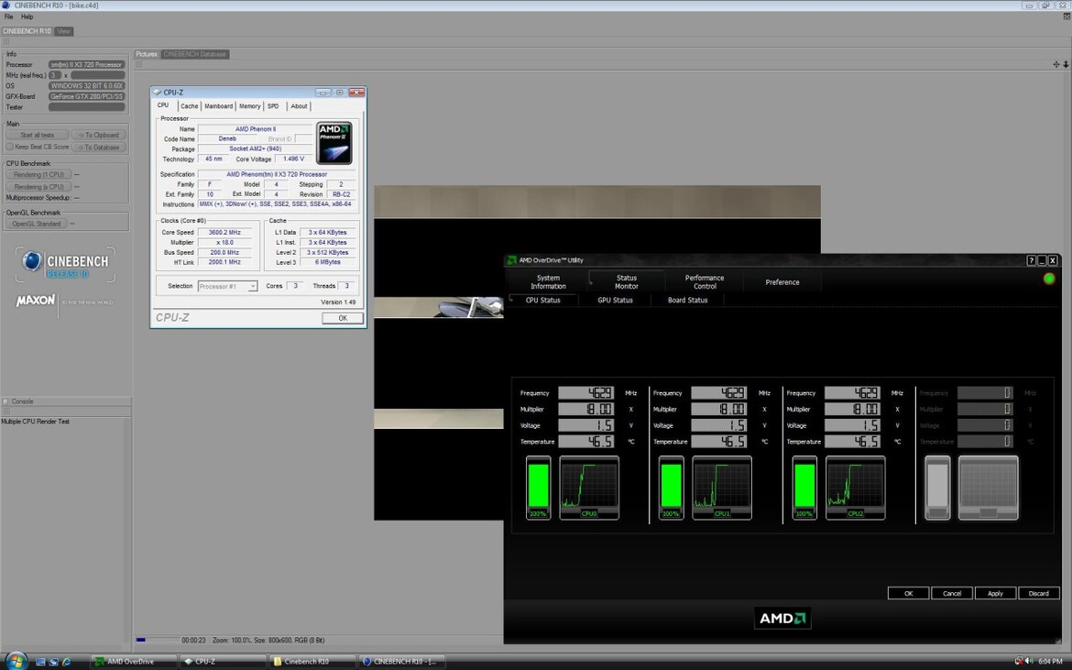Screen dimensions: 1072x670
Task: Switch to AMD OverDrive taskbar button
Action: click(x=134, y=661)
